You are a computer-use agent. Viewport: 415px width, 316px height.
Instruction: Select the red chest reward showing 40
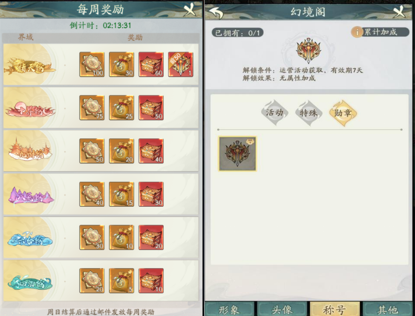click(x=151, y=151)
